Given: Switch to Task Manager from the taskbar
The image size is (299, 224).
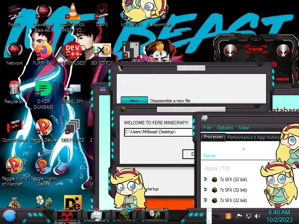Looking at the screenshot, I should point(96,216).
